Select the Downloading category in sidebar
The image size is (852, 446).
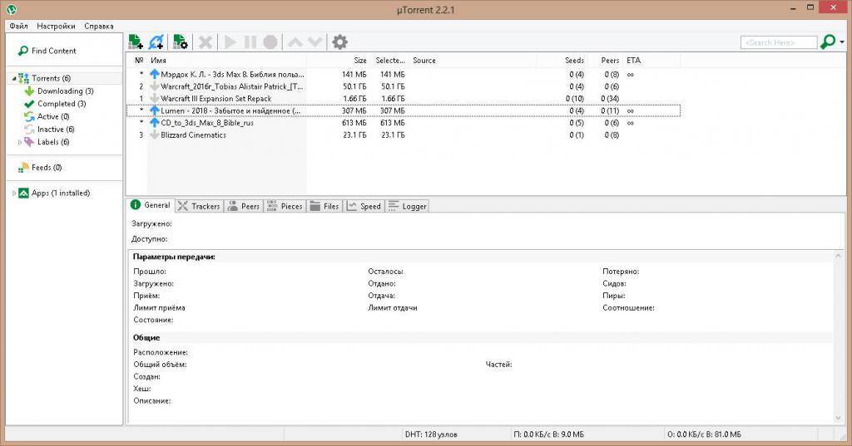[64, 91]
